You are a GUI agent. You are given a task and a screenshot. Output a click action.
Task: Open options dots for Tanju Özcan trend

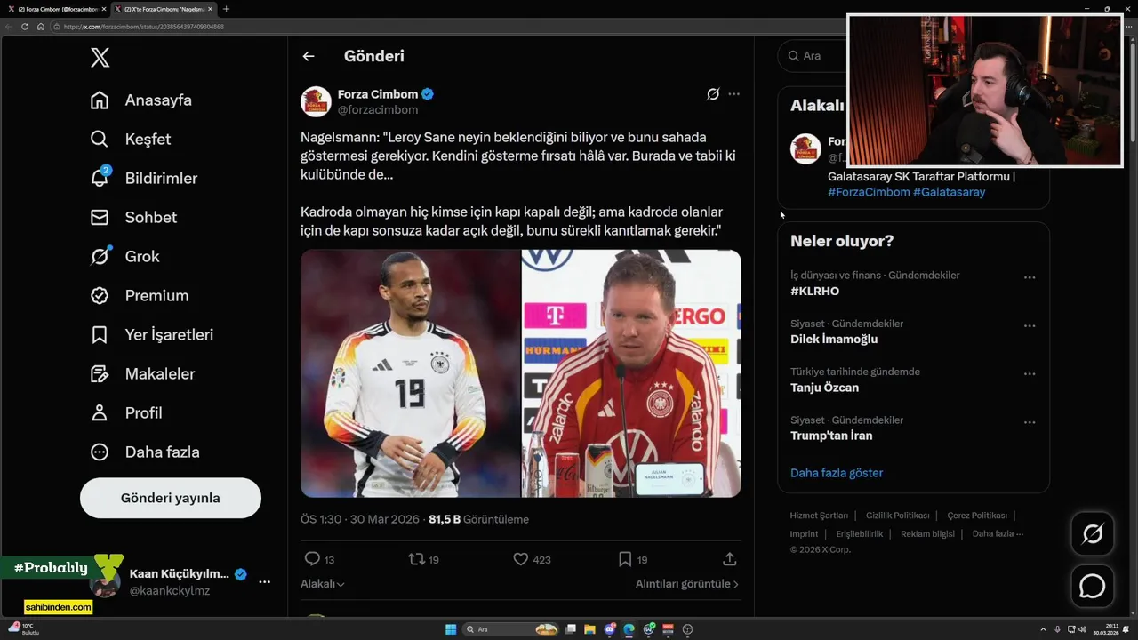pos(1030,374)
